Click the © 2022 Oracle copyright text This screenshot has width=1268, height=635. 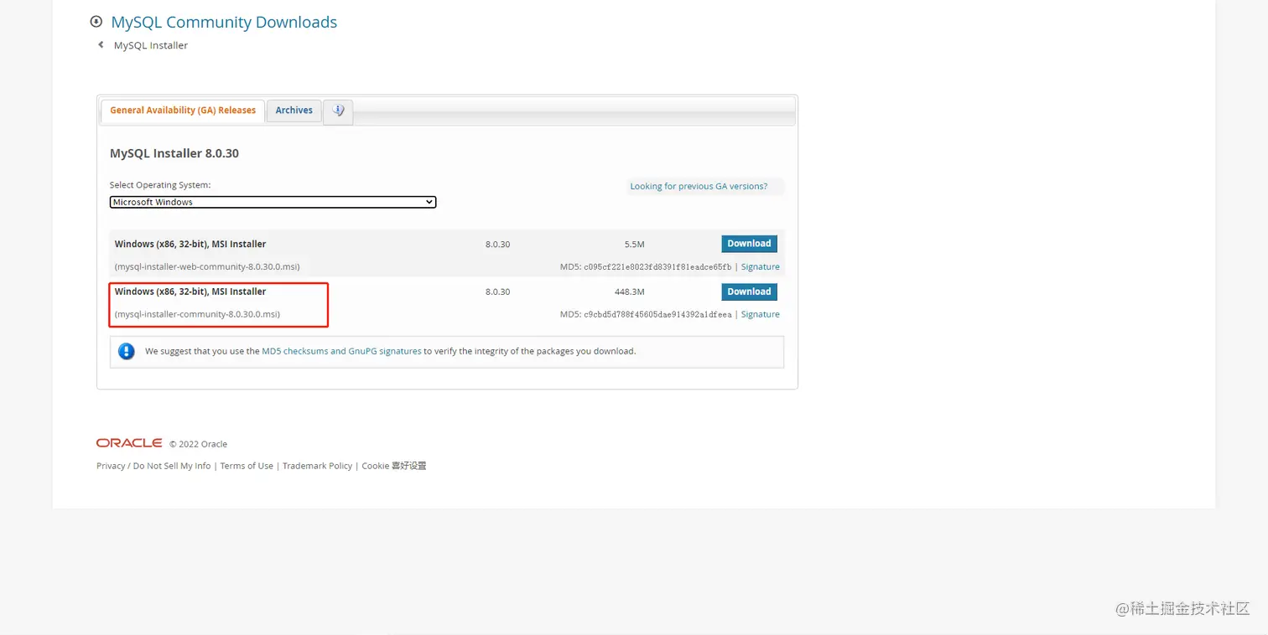pos(198,444)
